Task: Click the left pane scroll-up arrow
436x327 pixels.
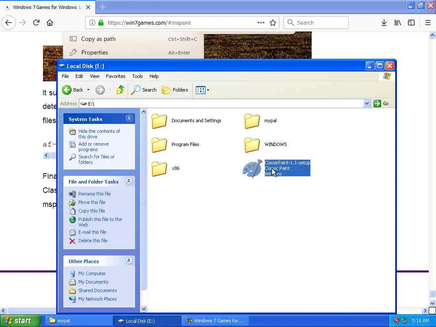Action: [144, 112]
